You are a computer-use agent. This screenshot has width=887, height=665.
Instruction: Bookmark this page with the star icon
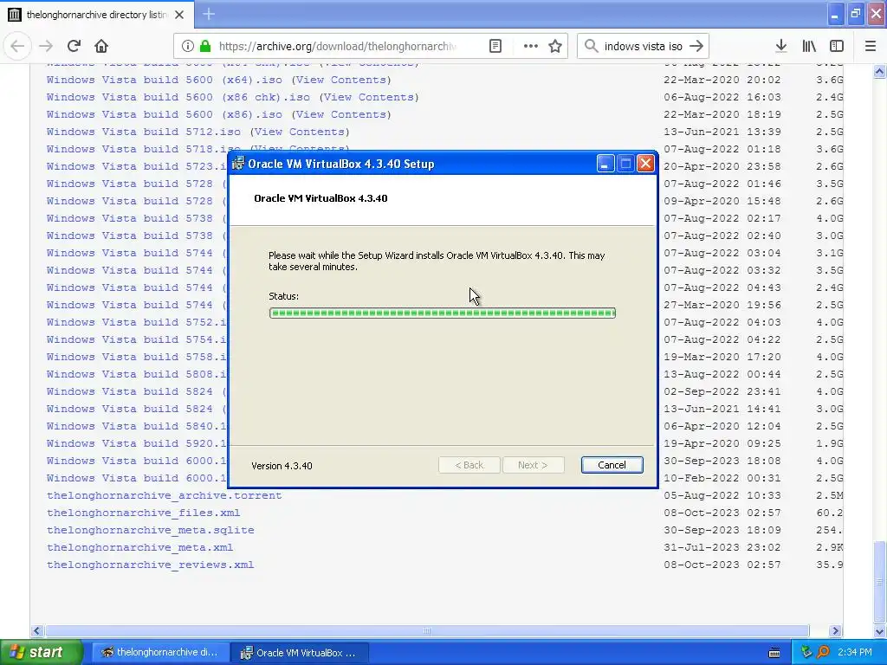point(555,46)
